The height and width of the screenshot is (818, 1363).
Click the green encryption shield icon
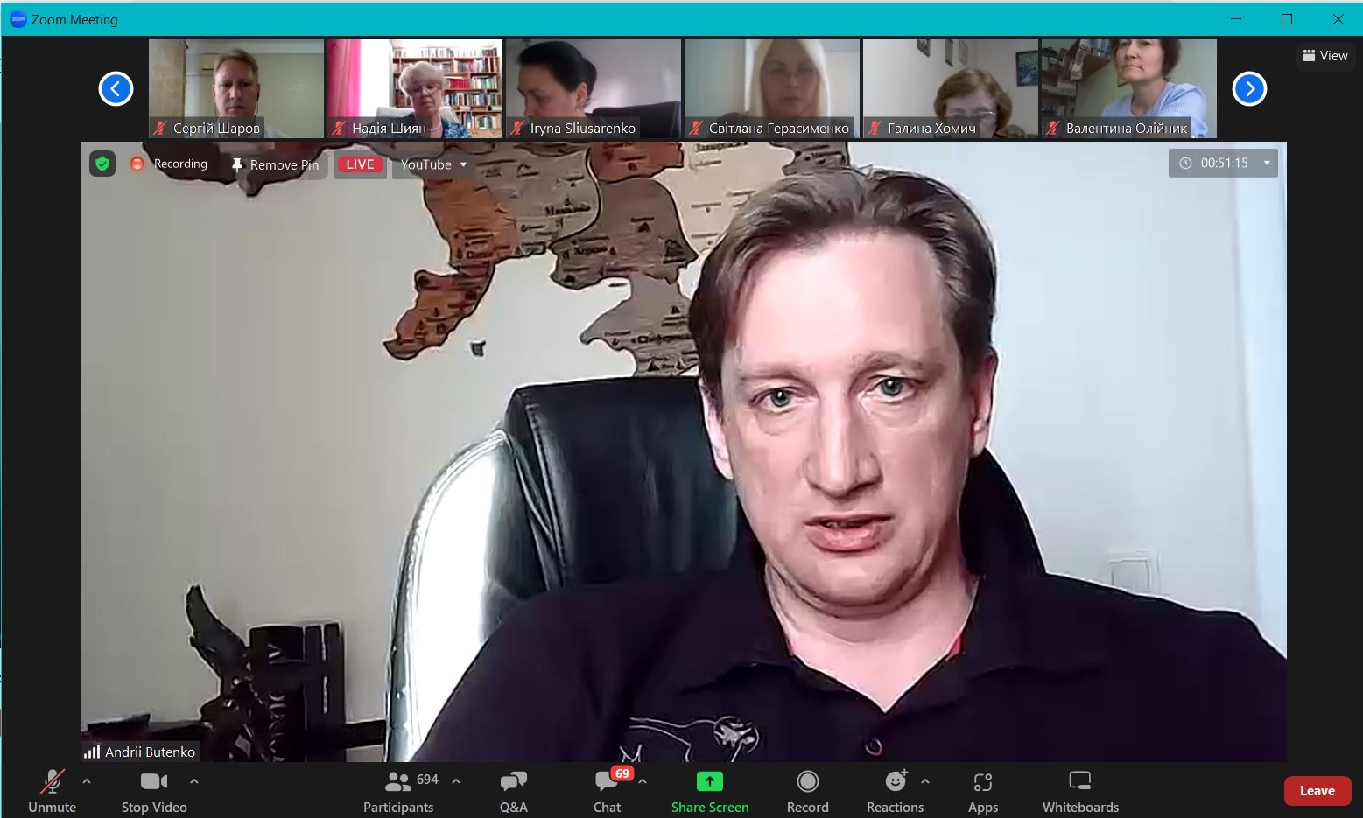point(102,164)
